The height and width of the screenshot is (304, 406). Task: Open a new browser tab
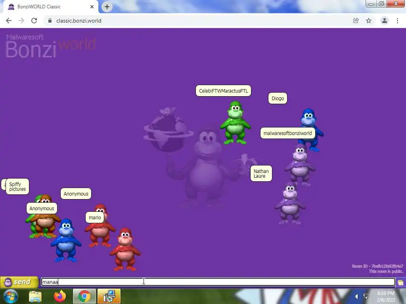[x=107, y=7]
